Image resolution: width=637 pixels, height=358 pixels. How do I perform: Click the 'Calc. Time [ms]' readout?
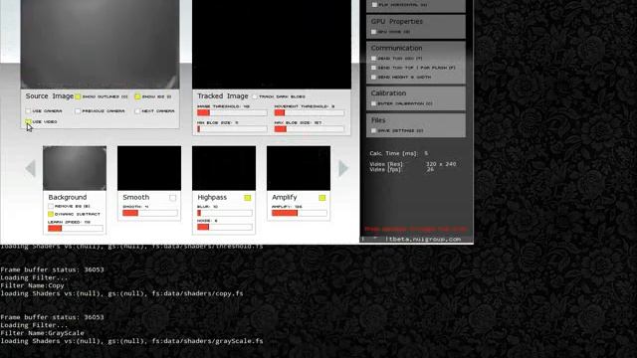[x=399, y=153]
